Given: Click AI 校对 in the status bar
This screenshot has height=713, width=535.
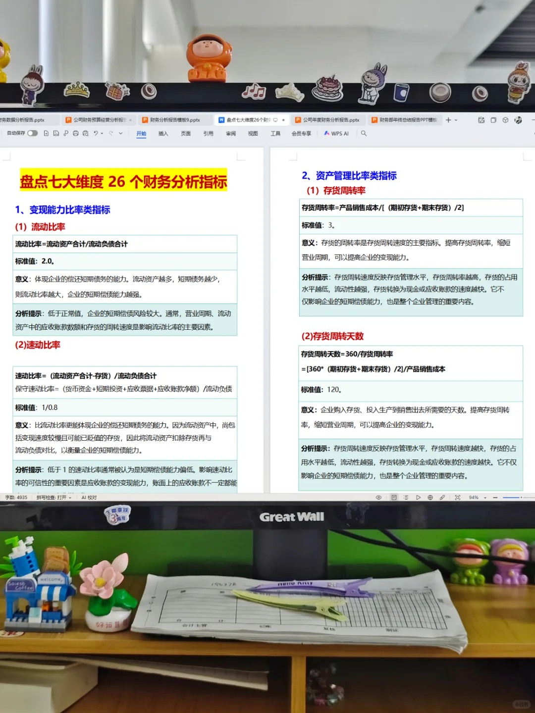Looking at the screenshot, I should point(89,497).
